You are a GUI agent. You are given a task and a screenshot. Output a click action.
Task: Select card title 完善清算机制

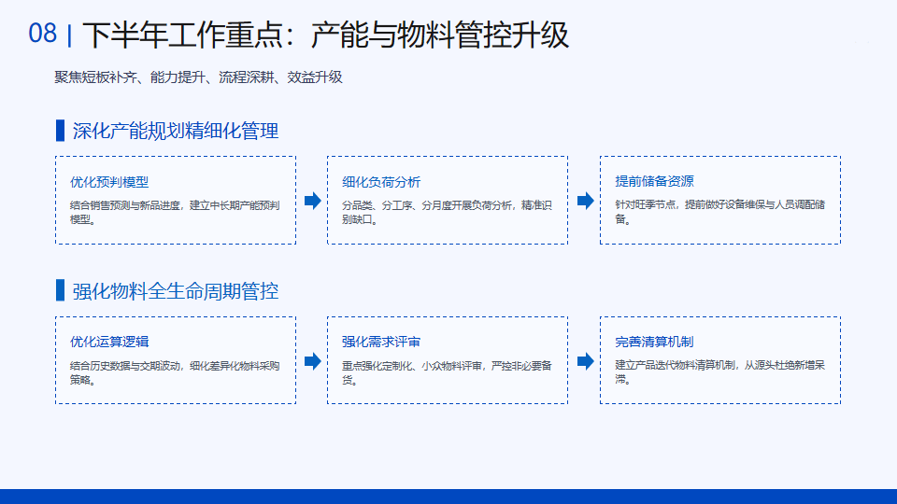(x=654, y=342)
